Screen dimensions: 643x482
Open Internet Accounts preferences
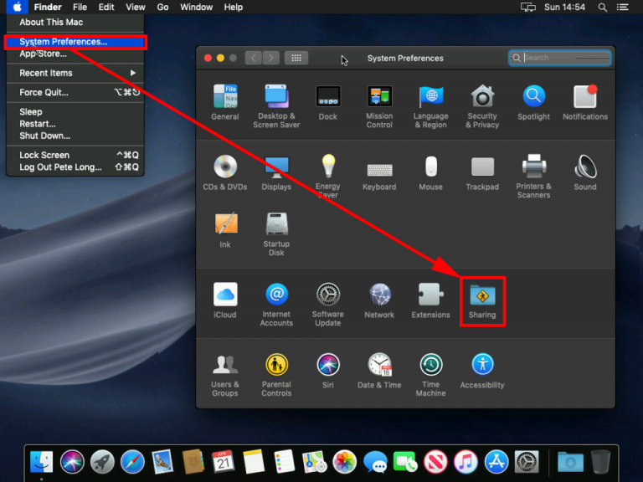(x=276, y=304)
